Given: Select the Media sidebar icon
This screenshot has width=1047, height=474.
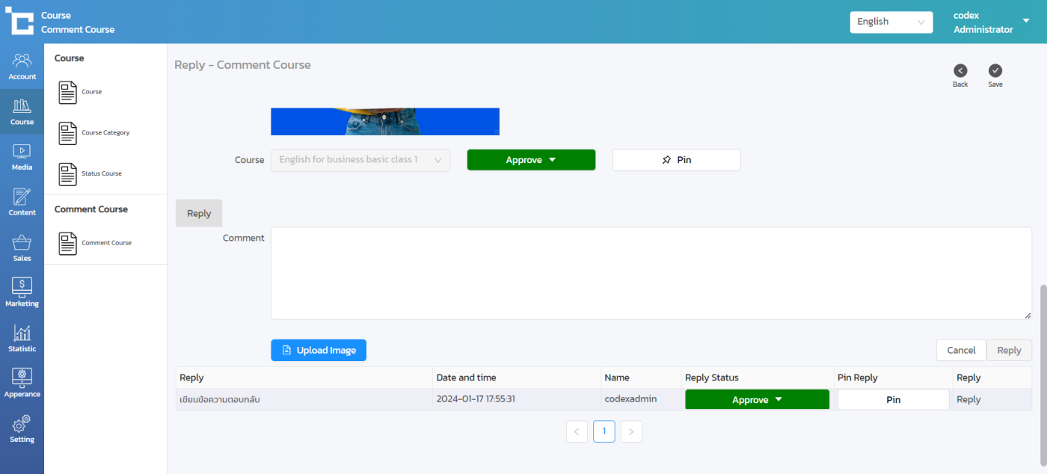Looking at the screenshot, I should (22, 156).
